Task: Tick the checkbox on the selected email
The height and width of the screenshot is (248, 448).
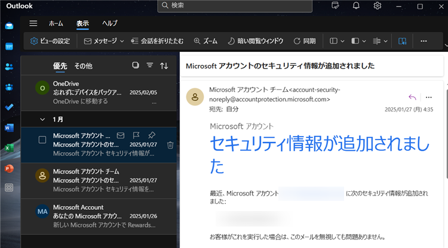Action: (42, 139)
